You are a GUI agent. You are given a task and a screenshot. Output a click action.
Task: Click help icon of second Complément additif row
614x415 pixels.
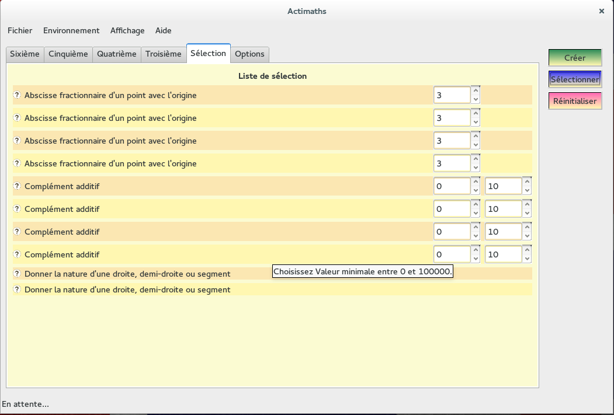pos(17,209)
